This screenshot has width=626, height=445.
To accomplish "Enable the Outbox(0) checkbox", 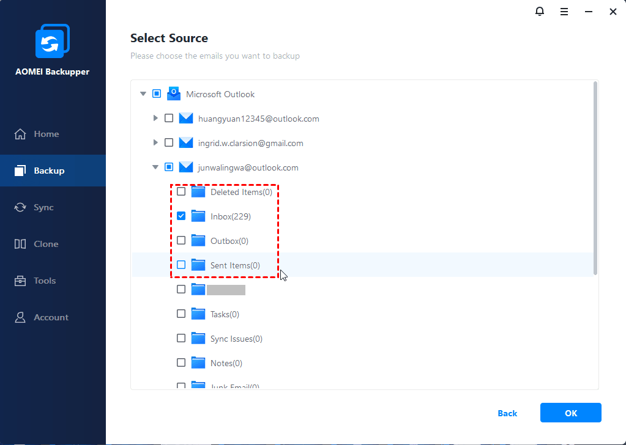I will [x=181, y=240].
